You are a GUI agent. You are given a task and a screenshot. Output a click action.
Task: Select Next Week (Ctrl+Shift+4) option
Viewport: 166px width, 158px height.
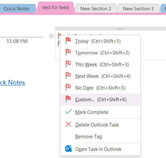(x=100, y=76)
